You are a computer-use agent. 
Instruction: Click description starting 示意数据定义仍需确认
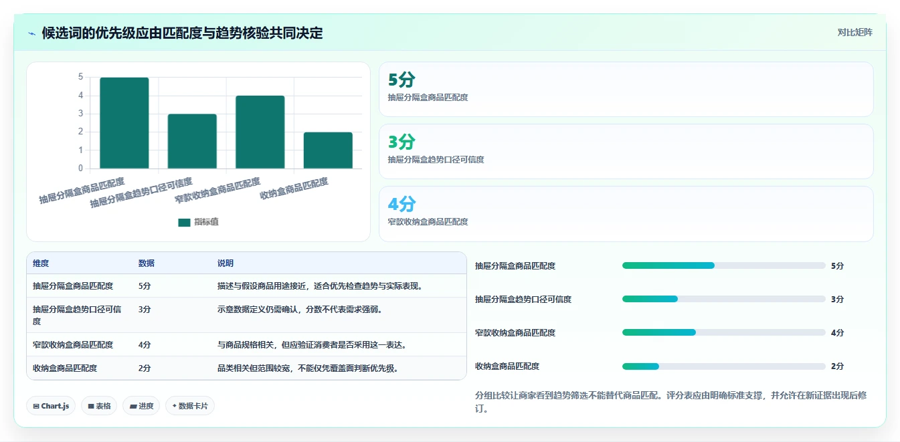pyautogui.click(x=300, y=310)
